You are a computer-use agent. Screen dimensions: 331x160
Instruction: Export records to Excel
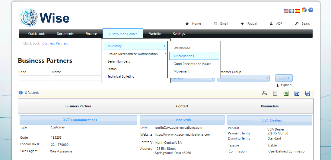pos(286,93)
